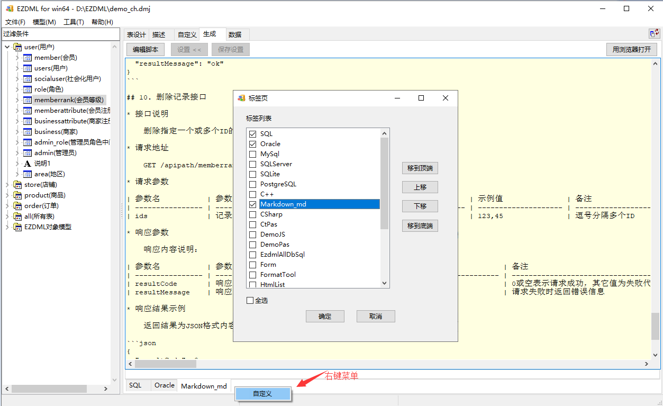663x406 pixels.
Task: Click the business(商家) table icon
Action: point(28,132)
